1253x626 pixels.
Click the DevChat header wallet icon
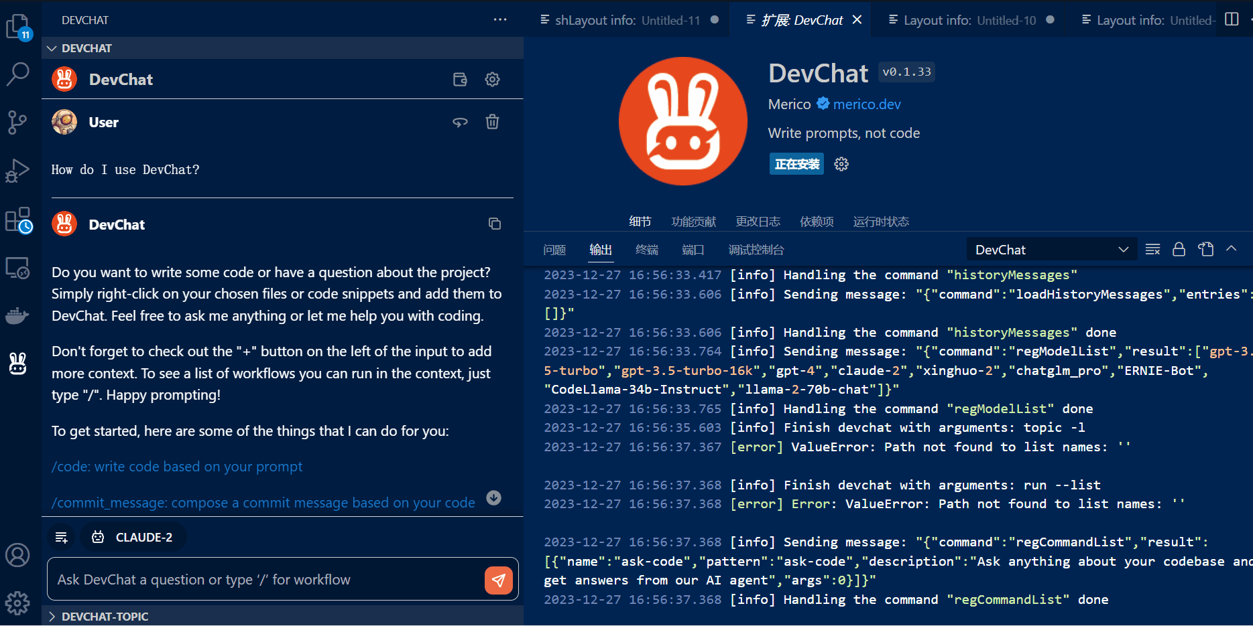point(460,80)
